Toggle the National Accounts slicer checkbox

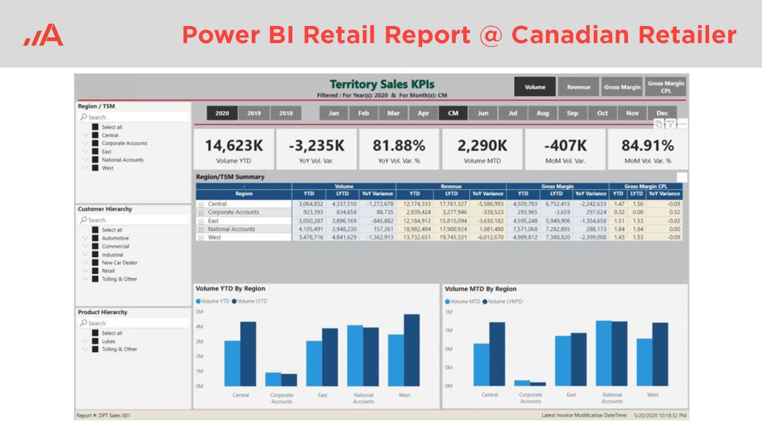tap(95, 160)
